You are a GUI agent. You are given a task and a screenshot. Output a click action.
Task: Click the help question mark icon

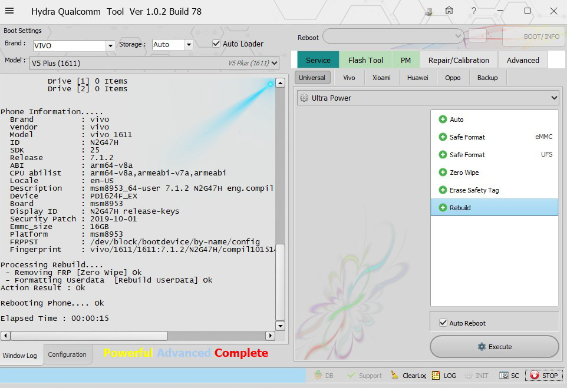[474, 11]
